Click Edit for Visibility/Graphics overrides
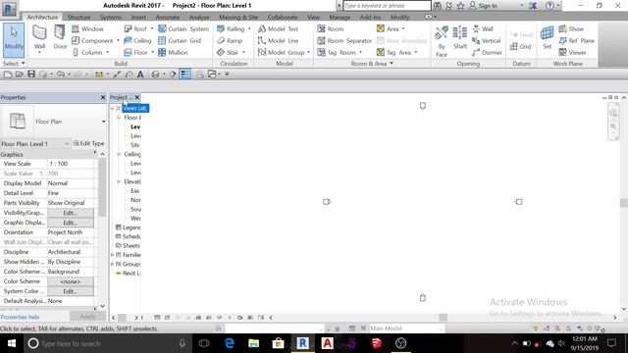Viewport: 628px width, 353px height. click(70, 213)
